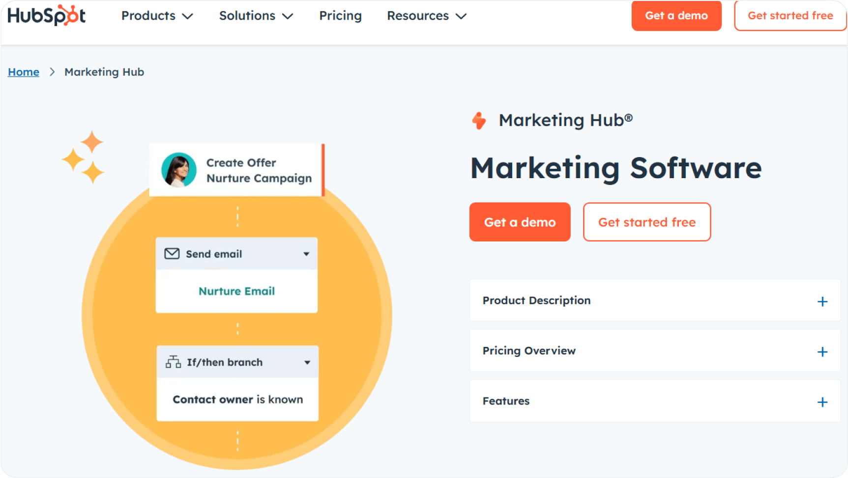Screen dimensions: 848x478
Task: Expand the Product Description section
Action: 655,300
